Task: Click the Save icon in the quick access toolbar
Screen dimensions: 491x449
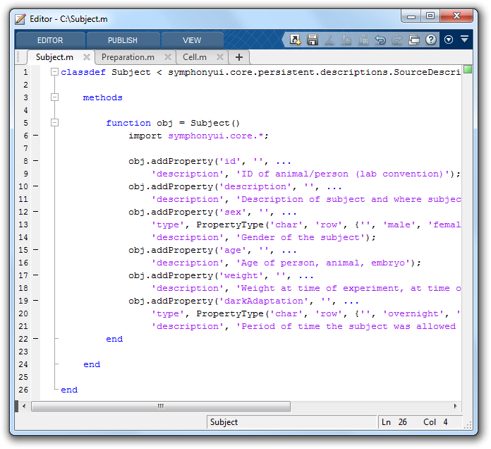Action: (313, 40)
